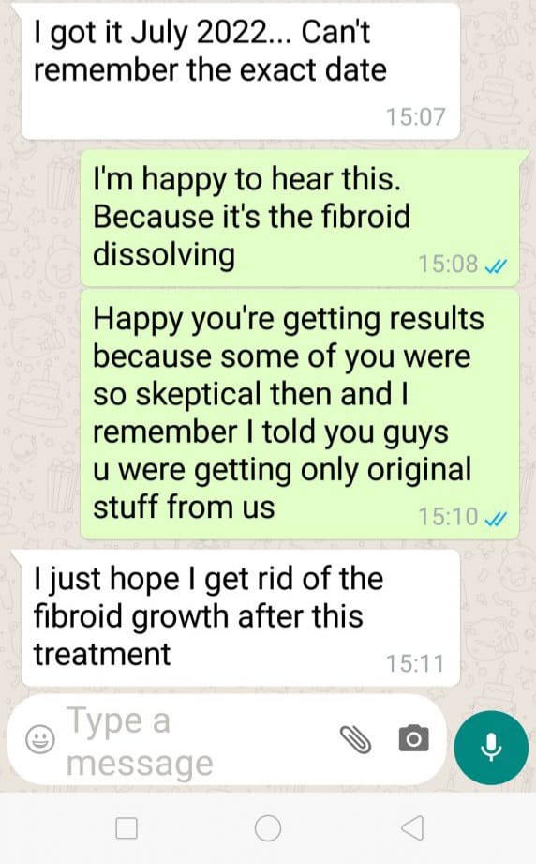Select the 'Happy you're getting results' message
Image resolution: width=536 pixels, height=864 pixels.
(x=300, y=415)
